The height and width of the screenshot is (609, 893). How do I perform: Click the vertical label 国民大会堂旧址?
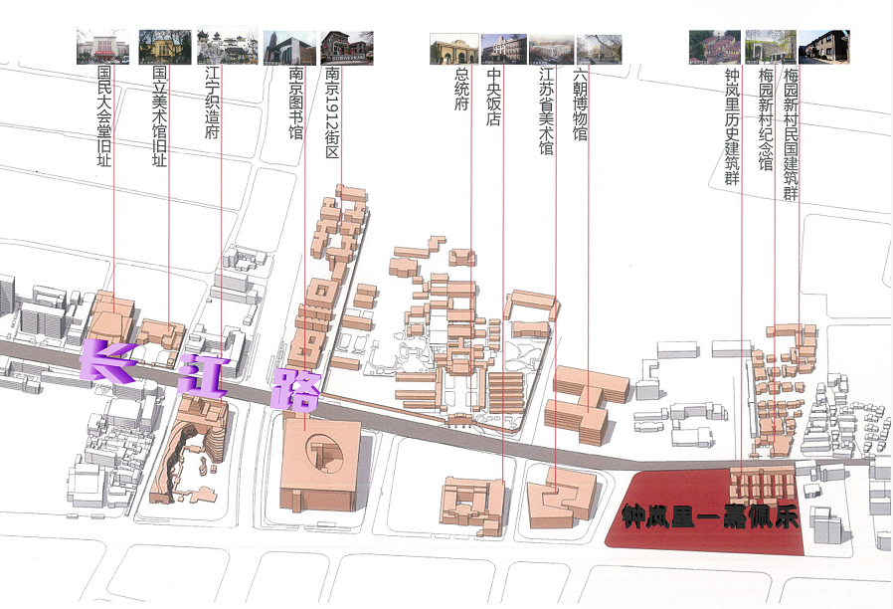coord(104,116)
